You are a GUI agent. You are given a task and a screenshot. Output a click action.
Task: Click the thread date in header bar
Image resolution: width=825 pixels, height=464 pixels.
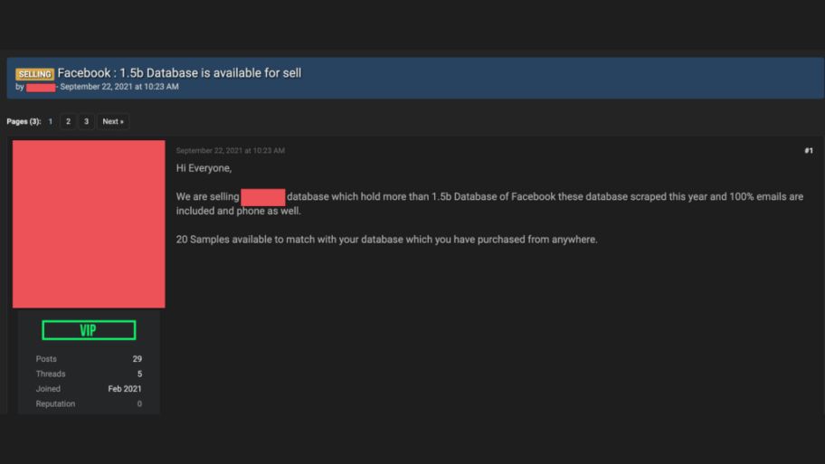[119, 87]
